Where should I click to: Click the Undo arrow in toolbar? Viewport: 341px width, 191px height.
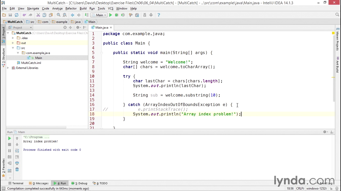(24, 15)
